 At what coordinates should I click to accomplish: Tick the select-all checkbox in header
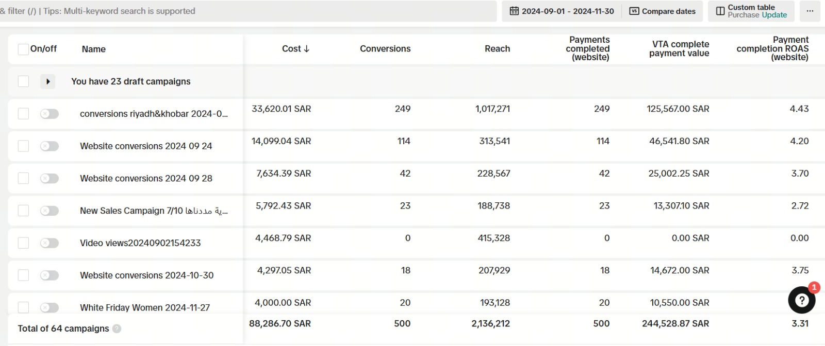click(23, 49)
